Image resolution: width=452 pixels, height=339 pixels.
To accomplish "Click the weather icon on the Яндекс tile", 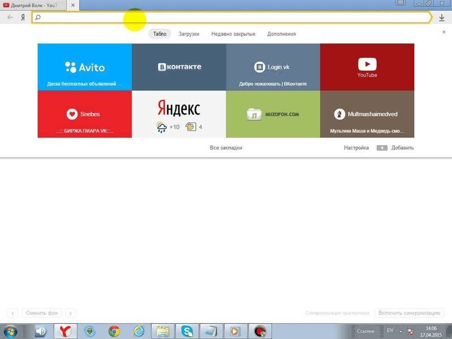I will coord(162,127).
